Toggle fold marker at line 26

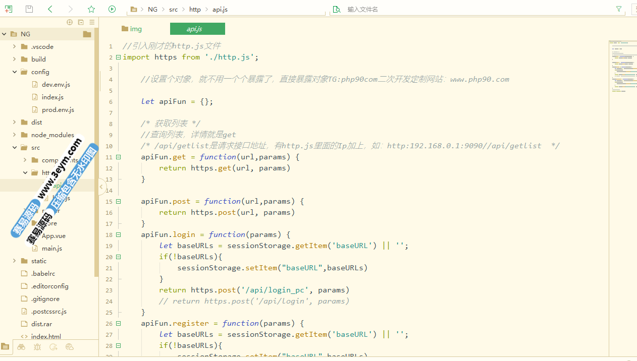click(118, 323)
